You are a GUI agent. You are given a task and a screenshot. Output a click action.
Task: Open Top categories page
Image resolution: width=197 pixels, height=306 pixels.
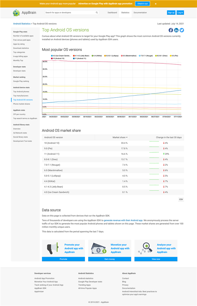coord(19,52)
